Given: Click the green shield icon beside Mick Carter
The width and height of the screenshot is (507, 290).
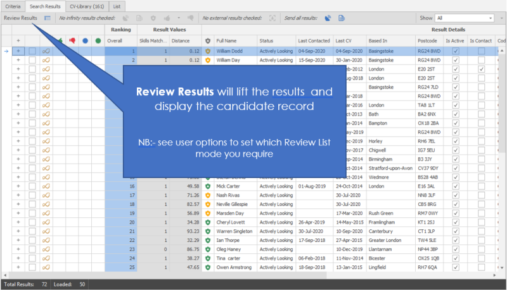Looking at the screenshot, I should (207, 187).
